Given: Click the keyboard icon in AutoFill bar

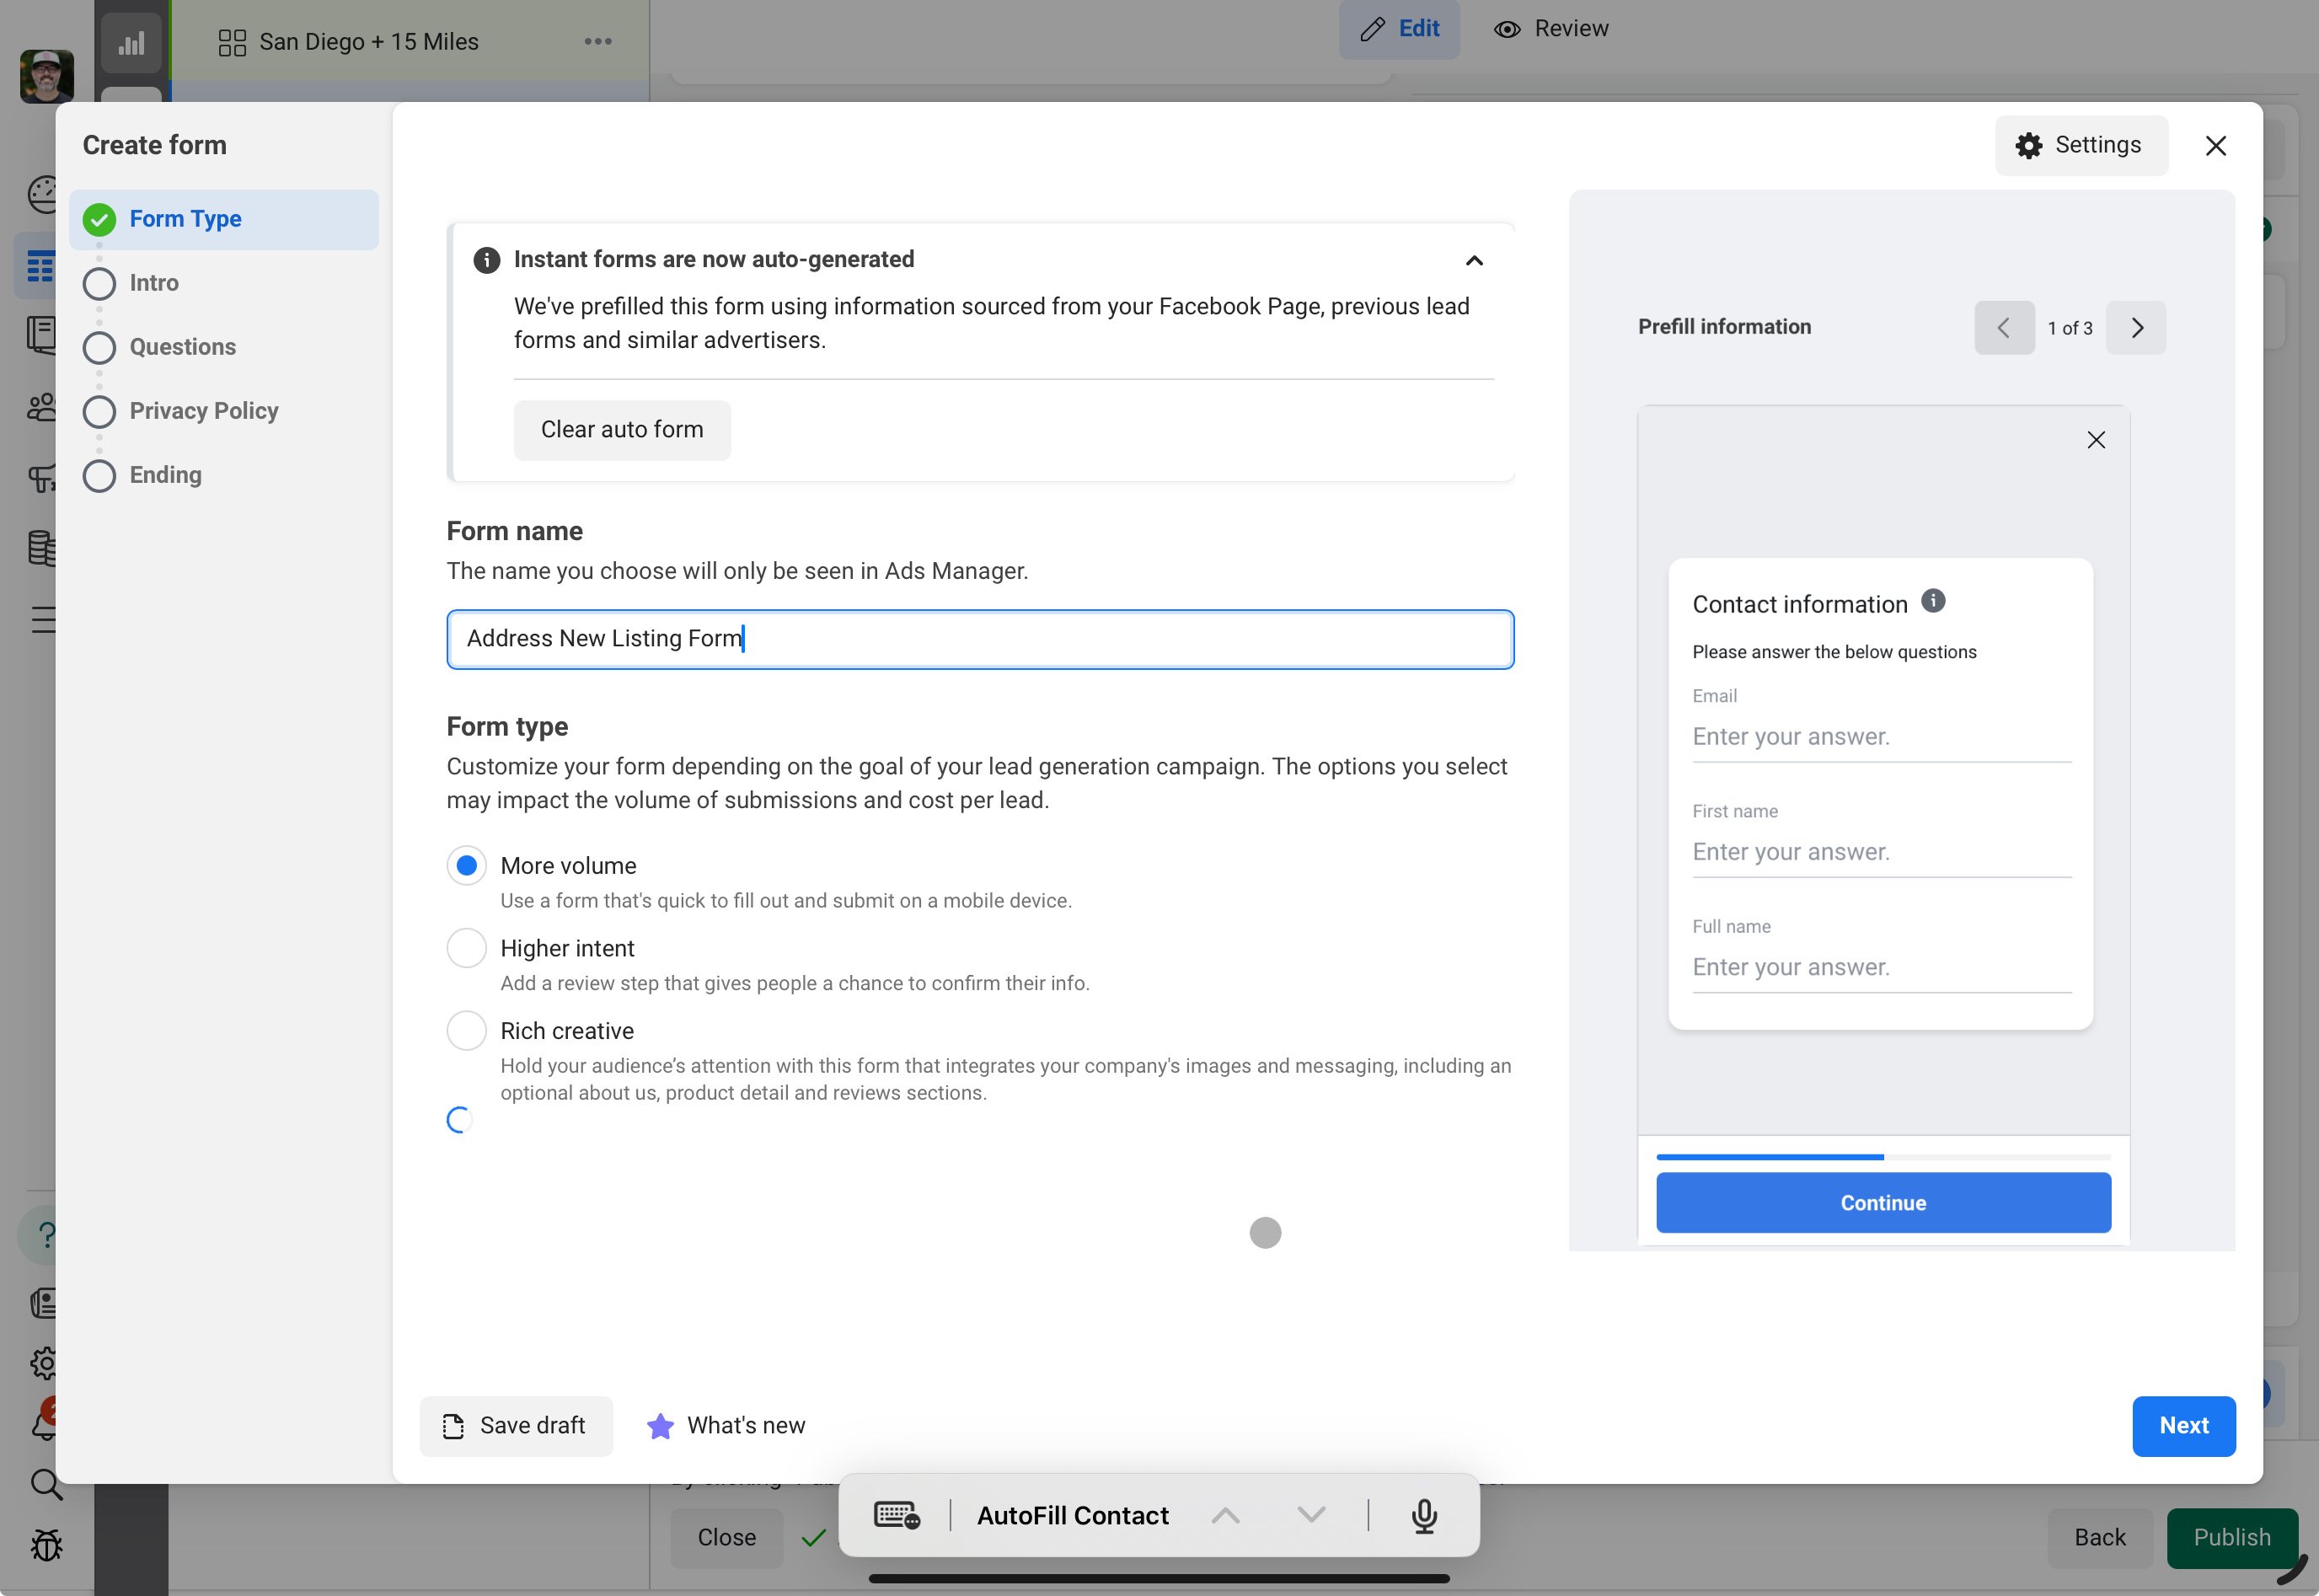Looking at the screenshot, I should (x=896, y=1516).
